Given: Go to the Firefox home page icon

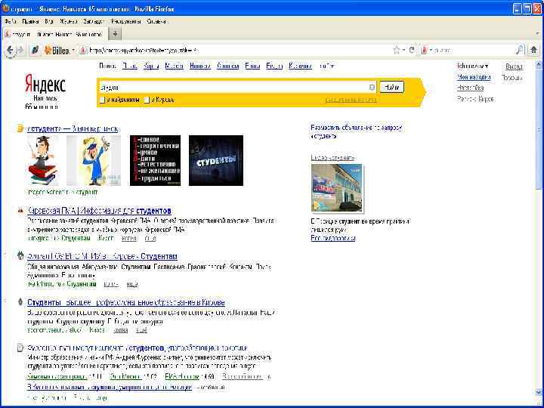Looking at the screenshot, I should click(534, 51).
